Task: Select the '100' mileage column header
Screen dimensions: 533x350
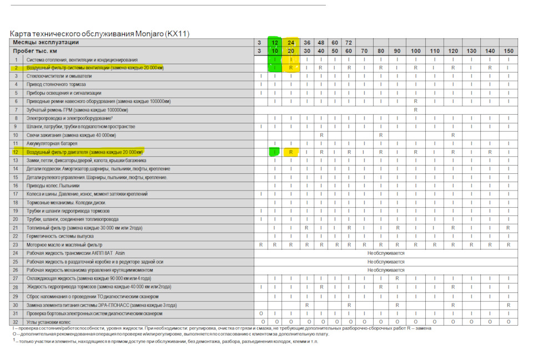Action: pos(416,51)
